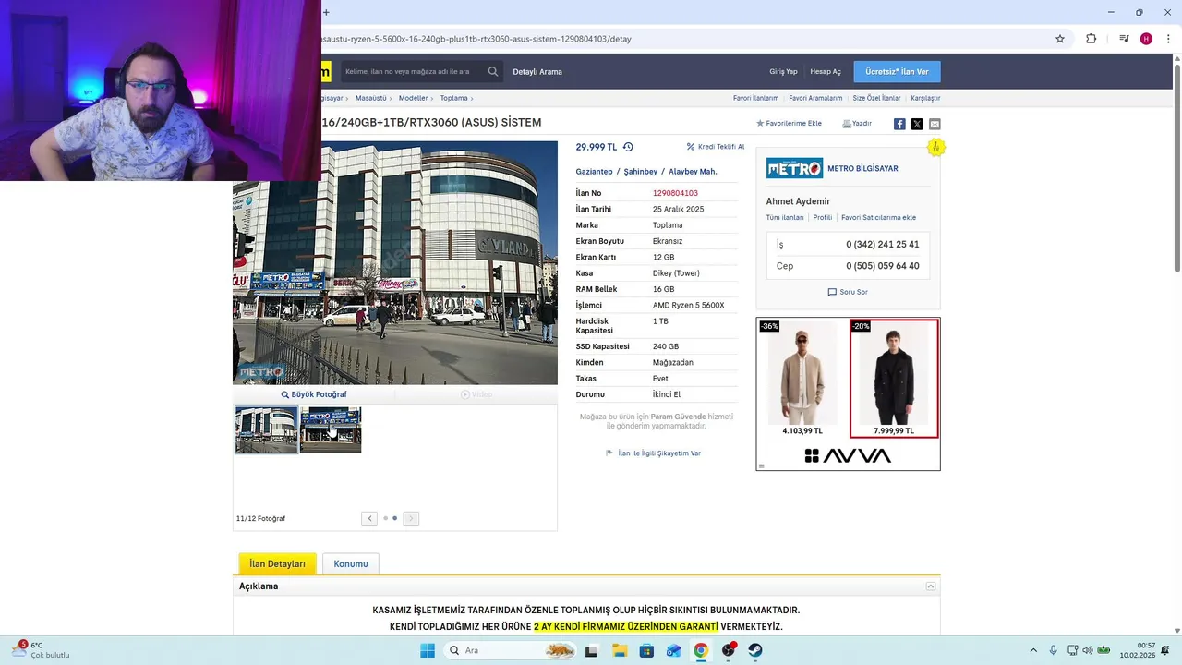Open the volume tray icon
Image resolution: width=1182 pixels, height=665 pixels.
[x=1087, y=650]
